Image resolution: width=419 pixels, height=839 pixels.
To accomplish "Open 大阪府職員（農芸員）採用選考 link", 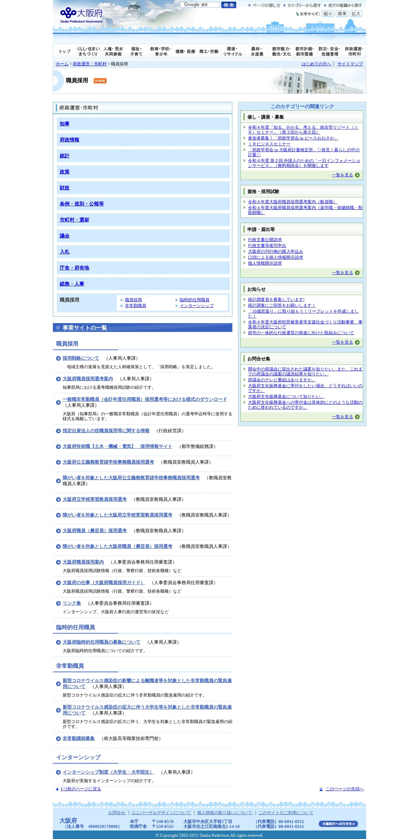I will point(95,531).
